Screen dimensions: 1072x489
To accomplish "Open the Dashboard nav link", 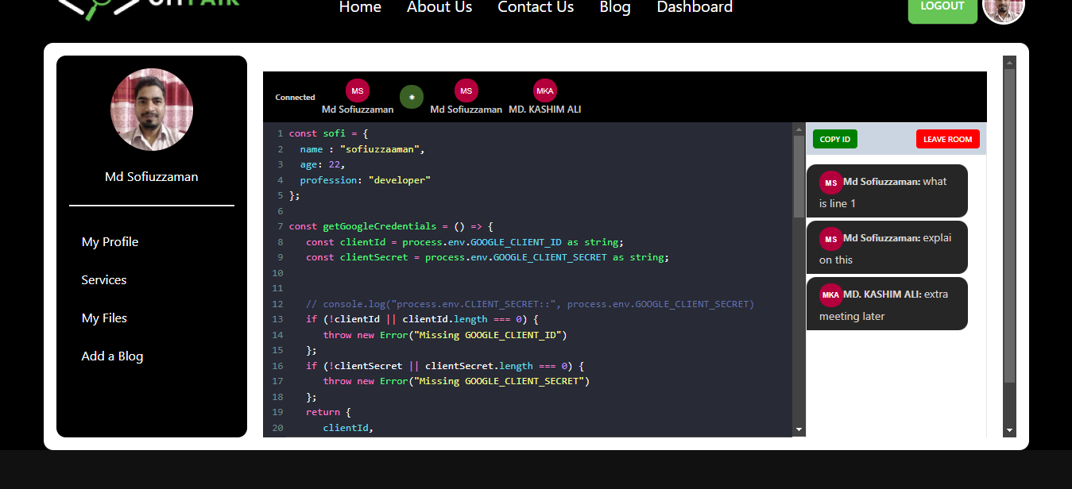I will pyautogui.click(x=695, y=7).
